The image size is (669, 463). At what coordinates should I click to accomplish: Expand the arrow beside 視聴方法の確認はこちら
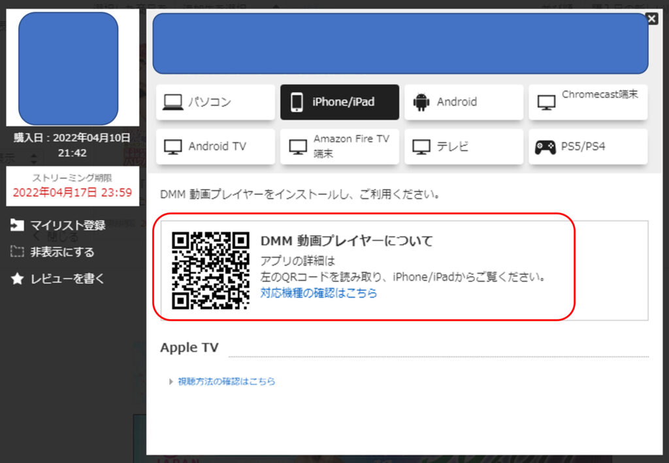171,381
